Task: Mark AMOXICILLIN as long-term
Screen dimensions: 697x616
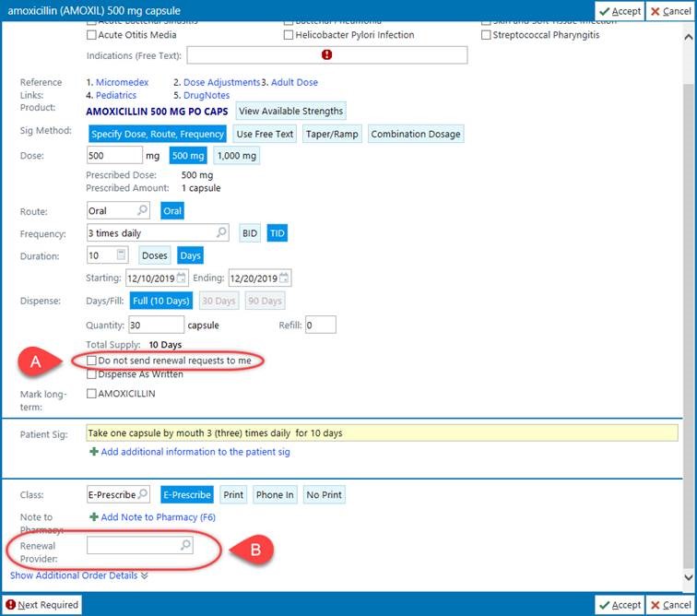Action: coord(91,394)
